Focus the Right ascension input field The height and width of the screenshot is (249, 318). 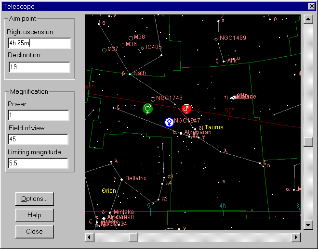(x=39, y=43)
